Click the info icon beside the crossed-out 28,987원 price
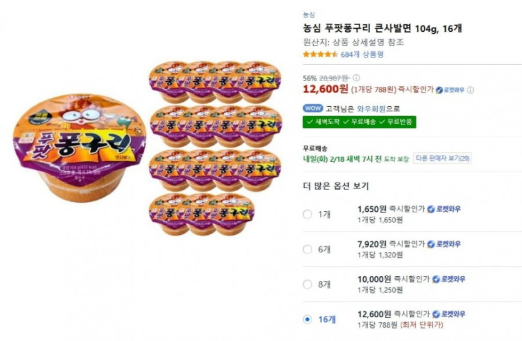 pos(356,78)
